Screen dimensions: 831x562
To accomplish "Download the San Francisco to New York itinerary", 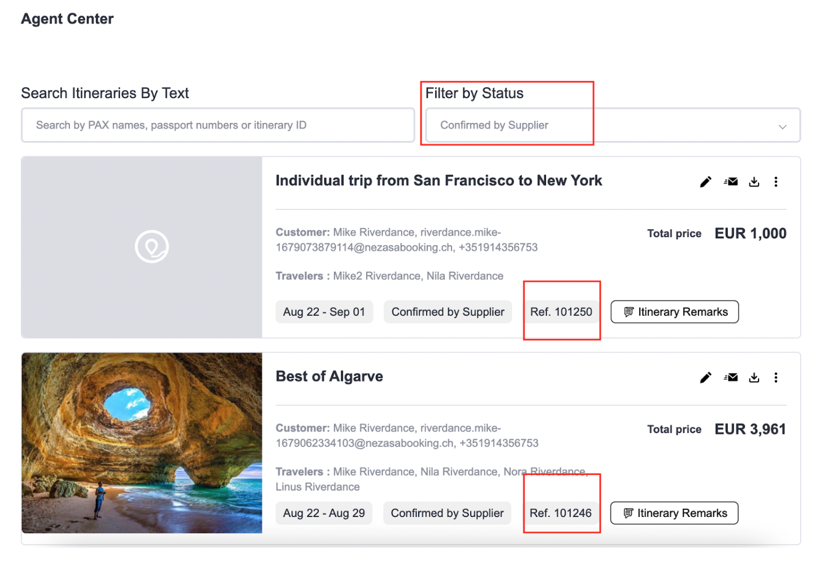I will [754, 182].
